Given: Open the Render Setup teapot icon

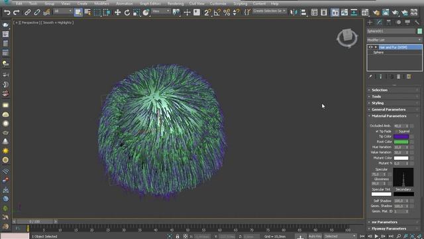Looking at the screenshot, I should (376, 13).
